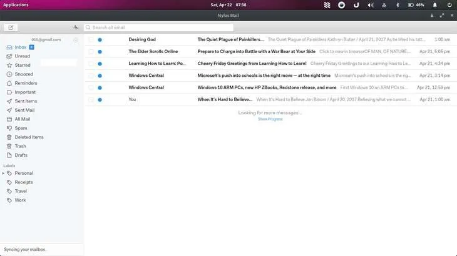
Task: Expand the Personal label tree
Action: point(3,173)
